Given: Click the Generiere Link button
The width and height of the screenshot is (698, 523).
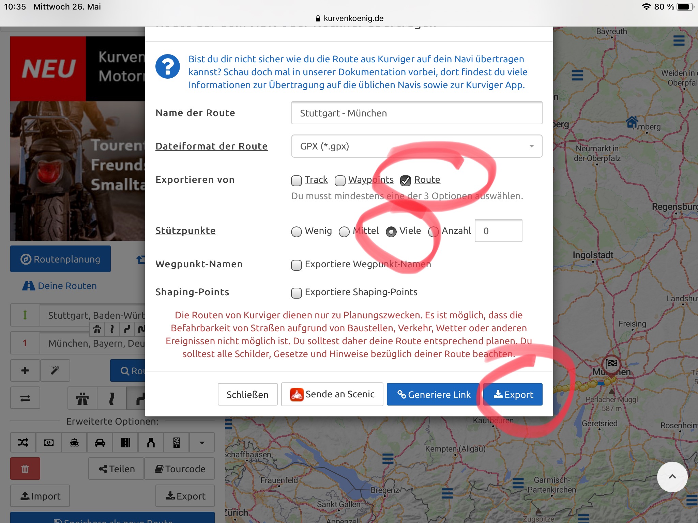Looking at the screenshot, I should coord(433,395).
